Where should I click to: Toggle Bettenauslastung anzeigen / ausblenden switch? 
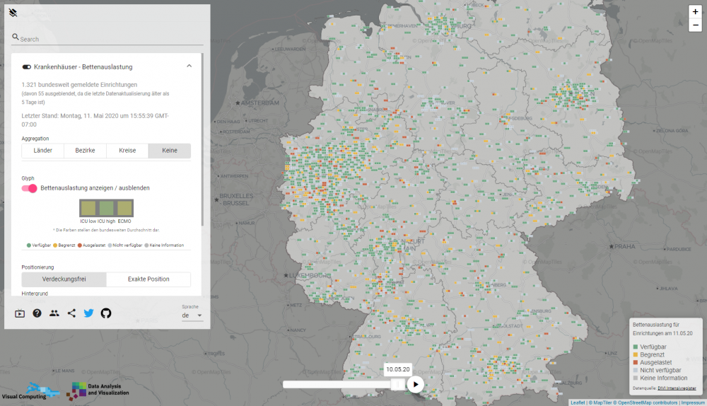click(x=30, y=188)
